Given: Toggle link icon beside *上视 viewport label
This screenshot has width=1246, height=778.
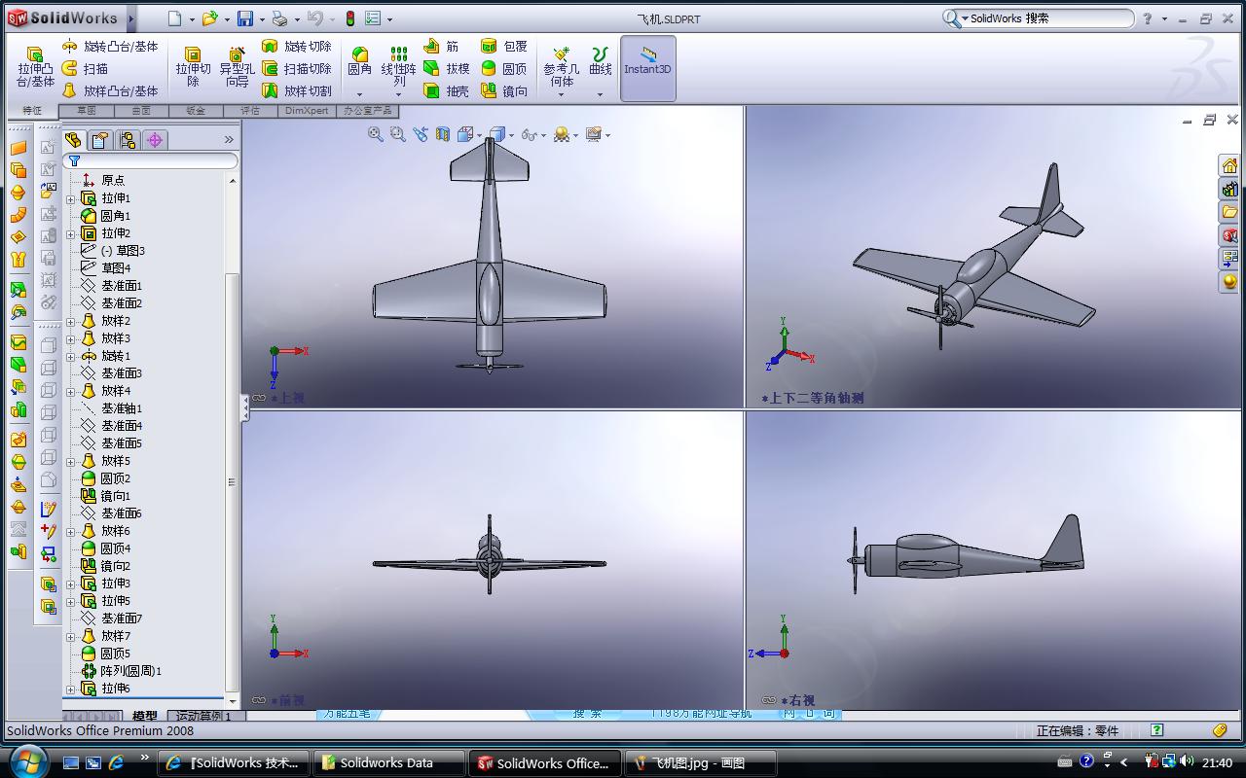Looking at the screenshot, I should (259, 398).
